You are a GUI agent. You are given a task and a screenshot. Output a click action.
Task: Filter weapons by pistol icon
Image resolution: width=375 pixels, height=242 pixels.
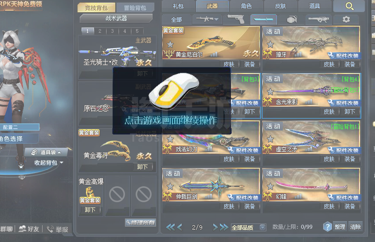pyautogui.click(x=236, y=19)
